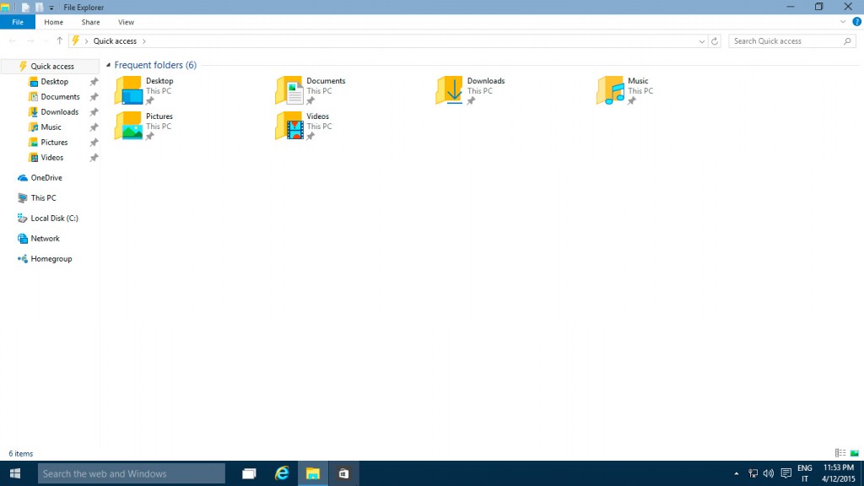Click pin icon next to sidebar Downloads
The image size is (864, 486).
pyautogui.click(x=94, y=112)
